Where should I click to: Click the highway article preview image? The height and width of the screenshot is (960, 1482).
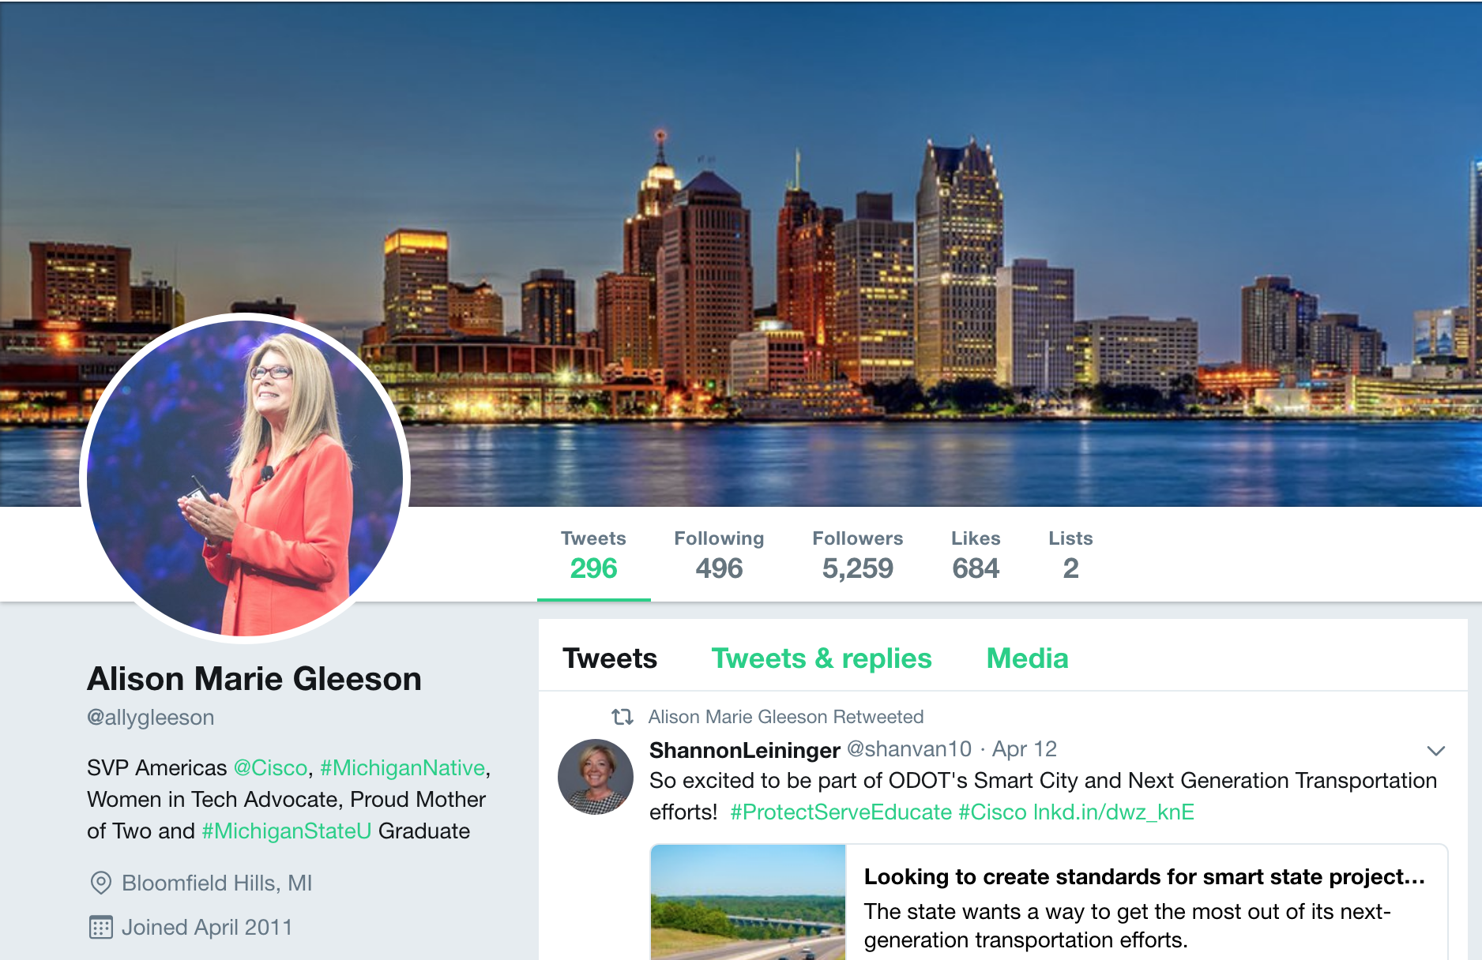click(748, 902)
